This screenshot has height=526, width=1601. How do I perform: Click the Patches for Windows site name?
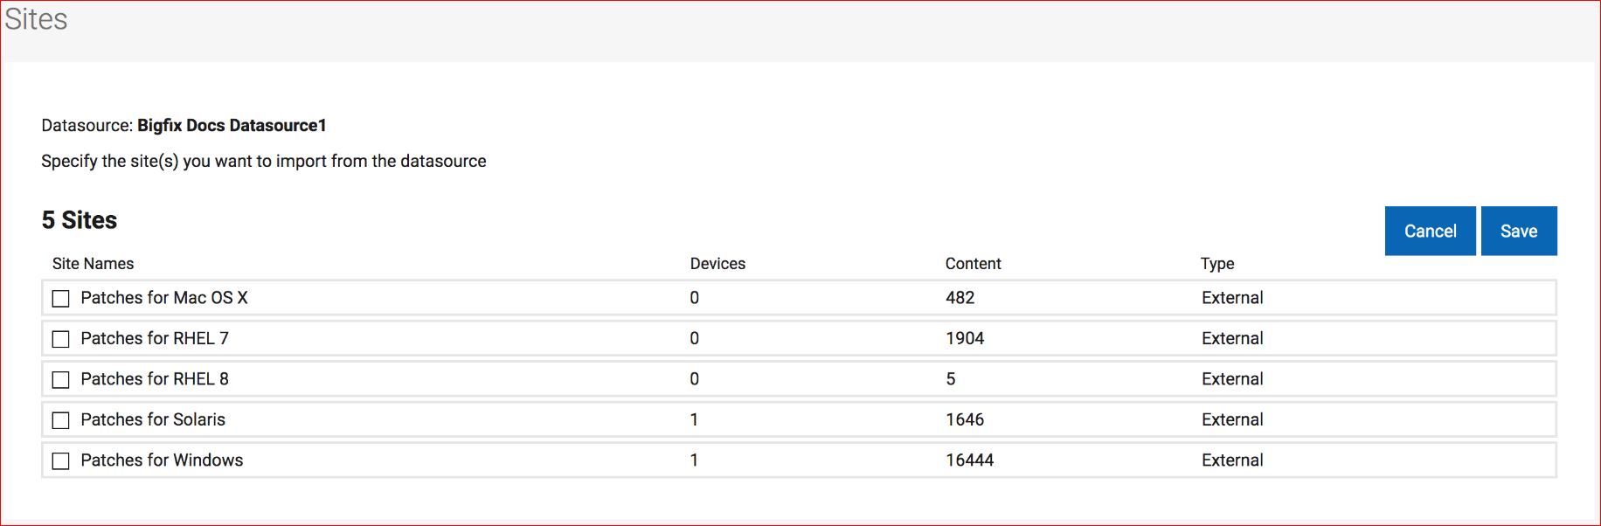click(162, 460)
